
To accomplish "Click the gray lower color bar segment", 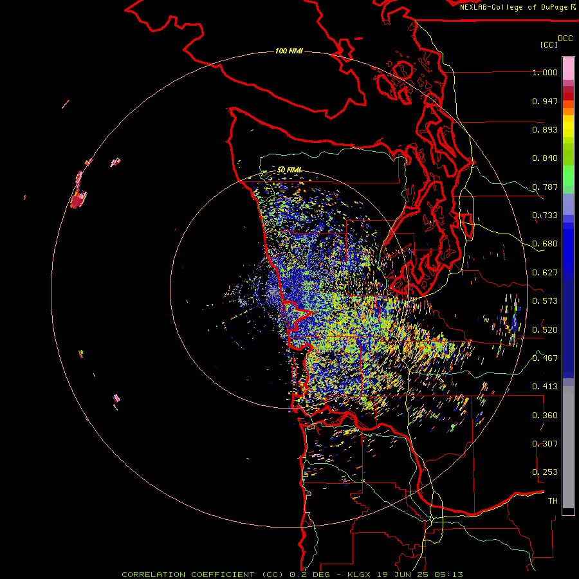I will click(x=568, y=447).
